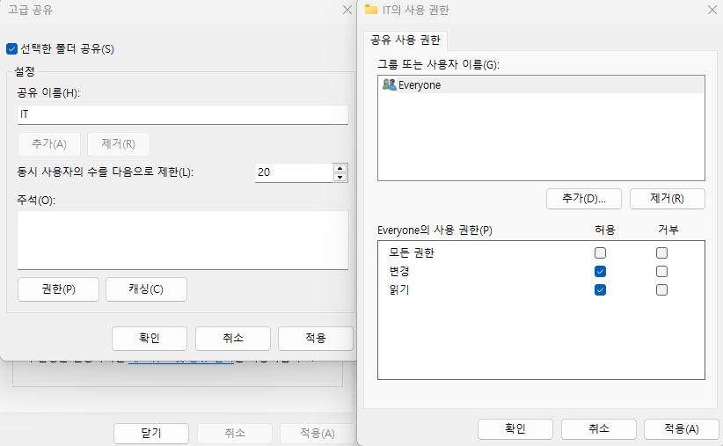The height and width of the screenshot is (446, 723).
Task: Uncheck 허용 for 변경
Action: tap(600, 271)
